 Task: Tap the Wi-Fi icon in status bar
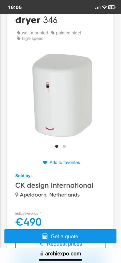click(x=104, y=7)
